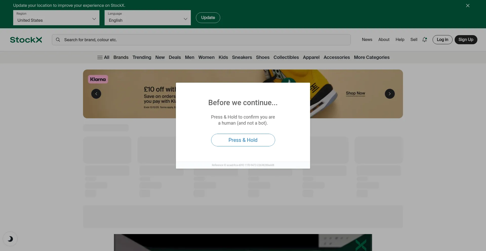Click the search magnifier icon

tap(58, 40)
